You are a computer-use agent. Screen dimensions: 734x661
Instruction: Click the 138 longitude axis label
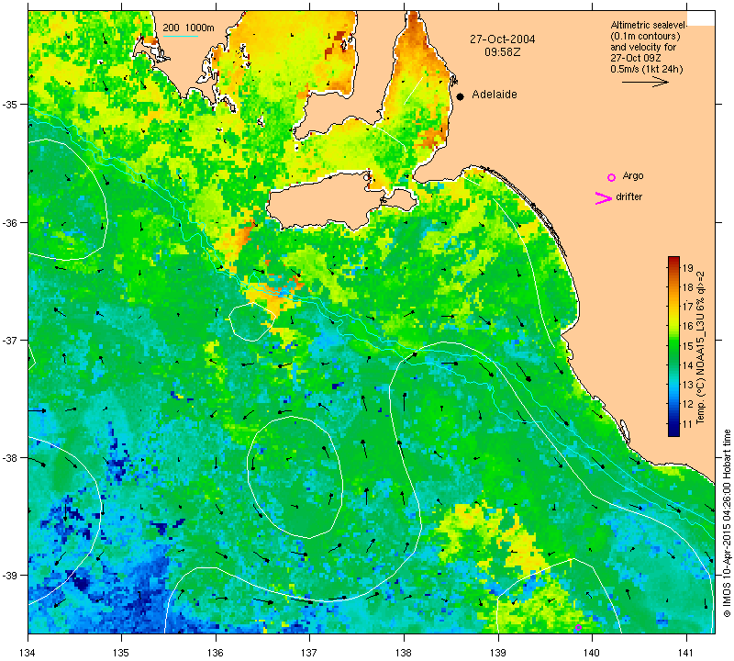[x=404, y=652]
